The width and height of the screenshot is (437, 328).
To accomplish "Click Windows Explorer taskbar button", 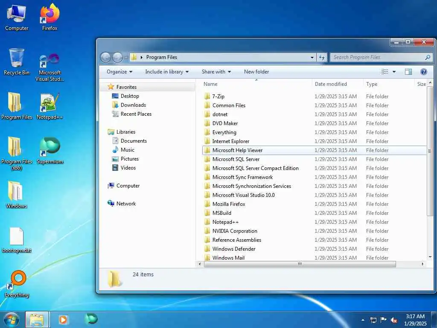I will point(37,319).
